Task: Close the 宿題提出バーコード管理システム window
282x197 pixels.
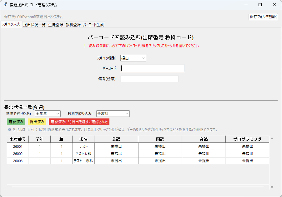Action: (x=274, y=5)
